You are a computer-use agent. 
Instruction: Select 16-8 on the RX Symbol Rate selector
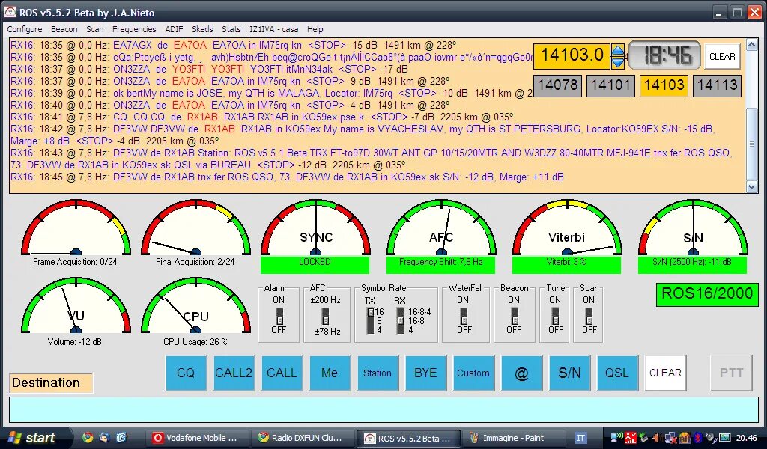[401, 321]
